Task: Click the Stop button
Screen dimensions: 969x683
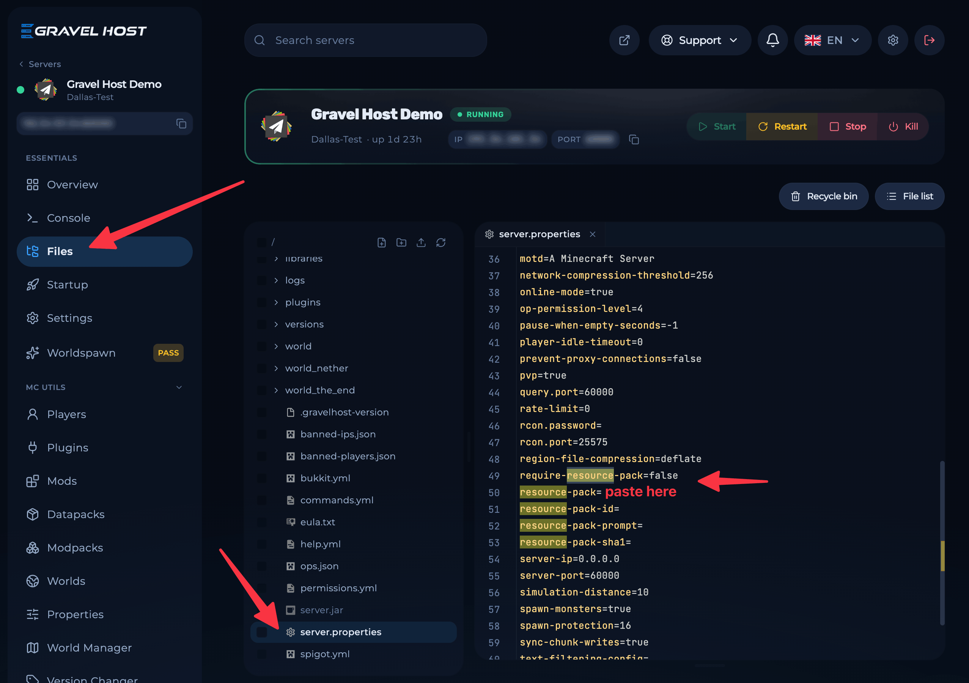Action: pyautogui.click(x=848, y=127)
